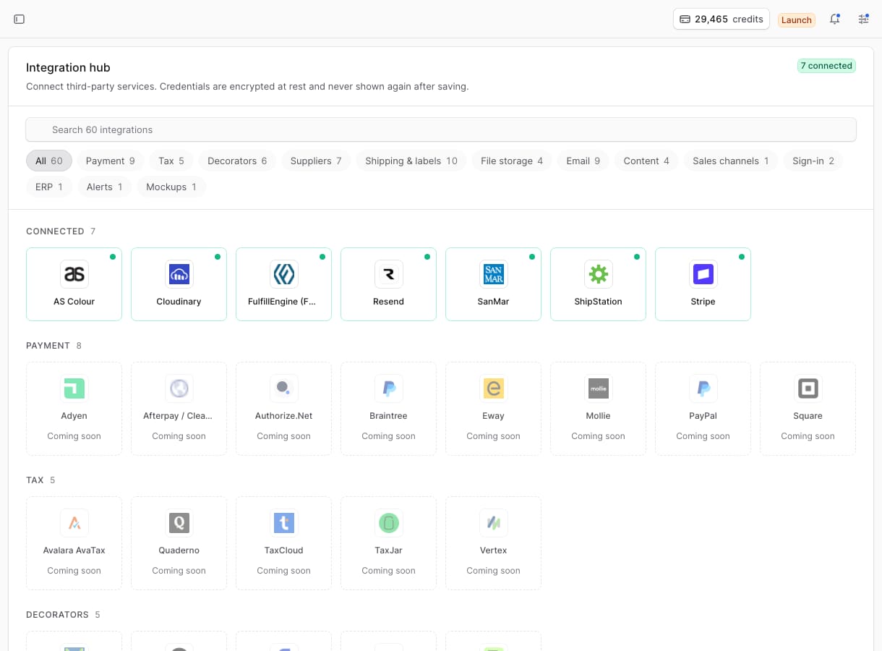
Task: Open the Stripe integration logo
Action: coord(703,274)
